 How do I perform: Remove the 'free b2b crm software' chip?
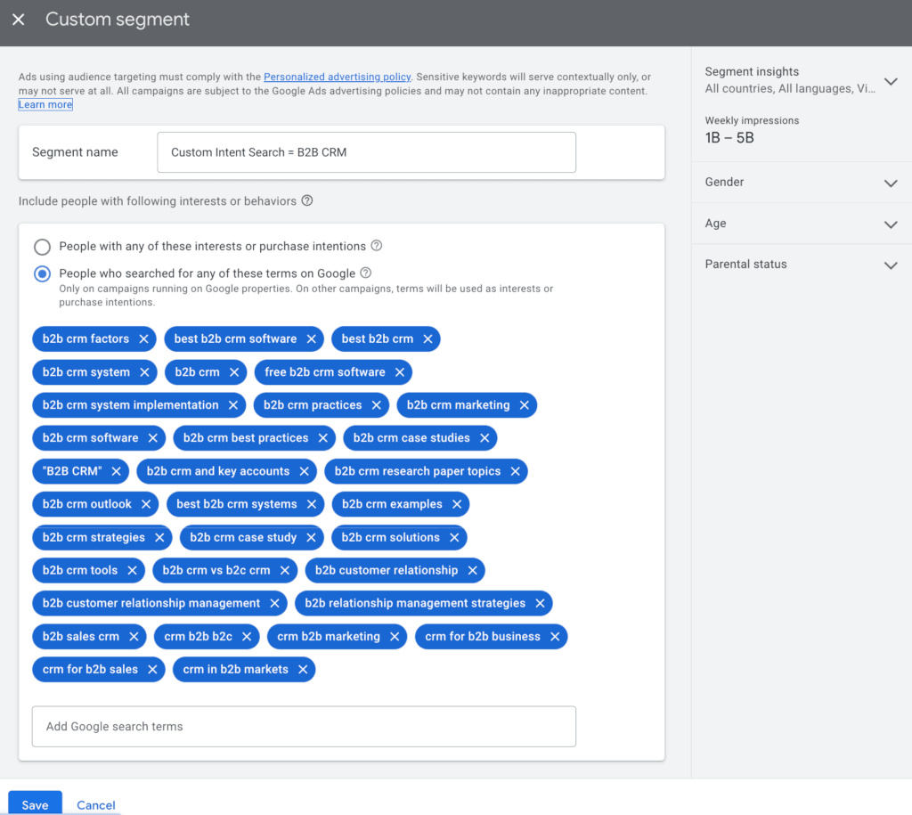click(x=400, y=371)
